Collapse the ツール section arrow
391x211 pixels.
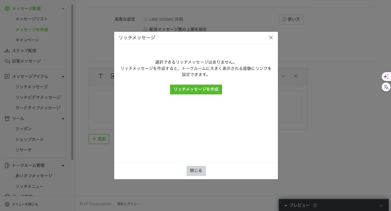63,119
